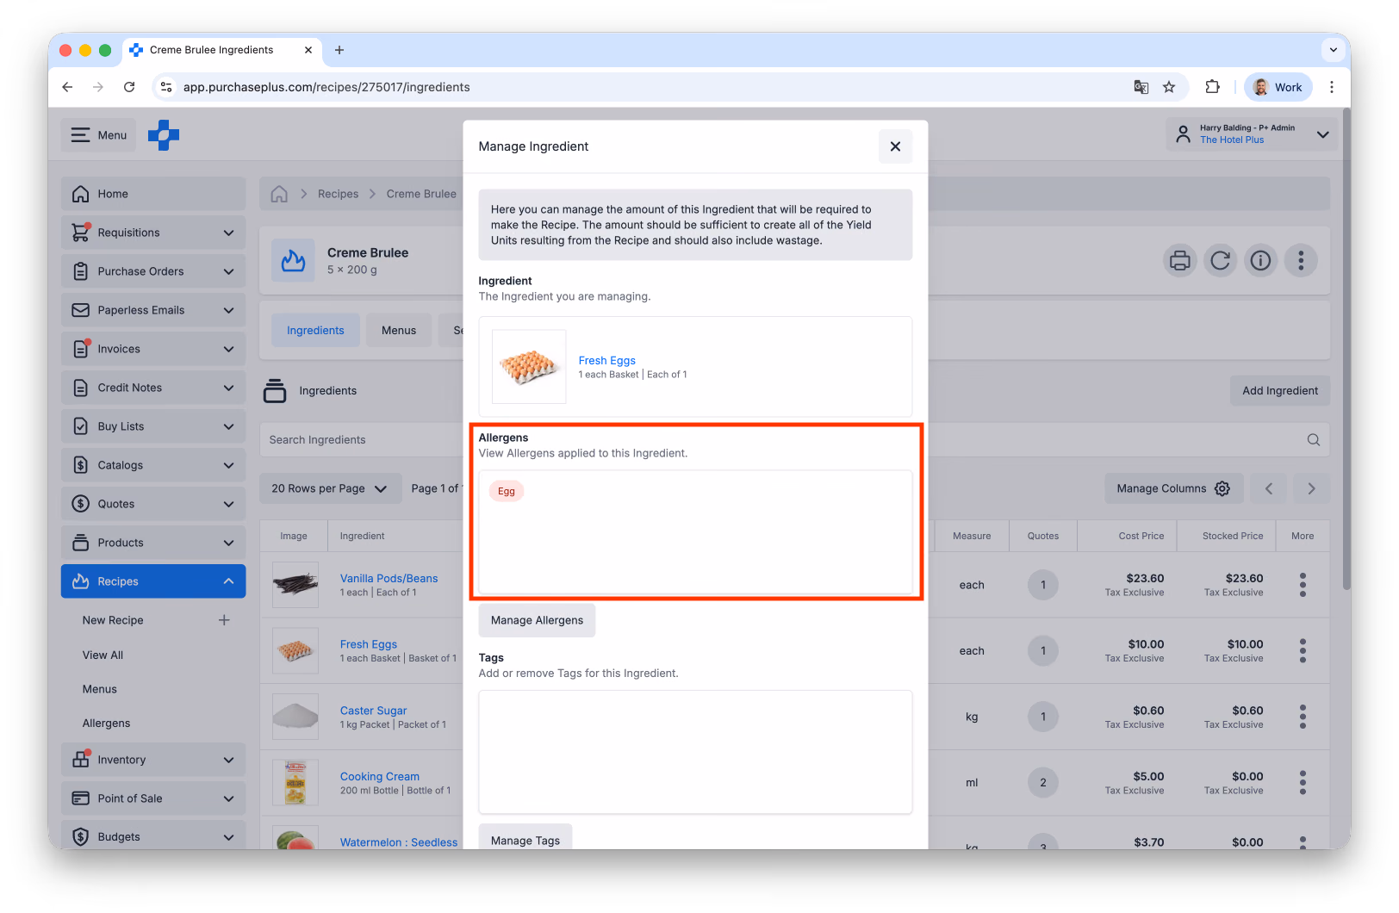Click Quotes count badge for Vanilla Pods/Beans
Screen dimensions: 1399x913
point(1043,585)
